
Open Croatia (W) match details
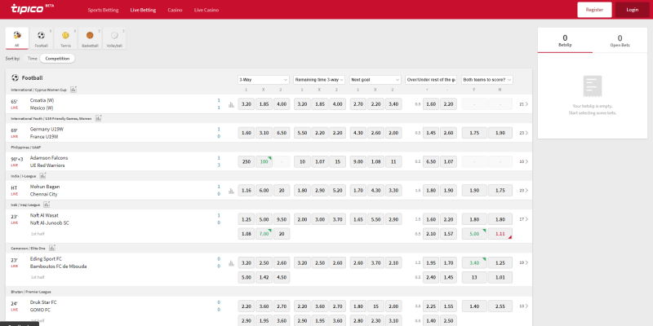42,100
